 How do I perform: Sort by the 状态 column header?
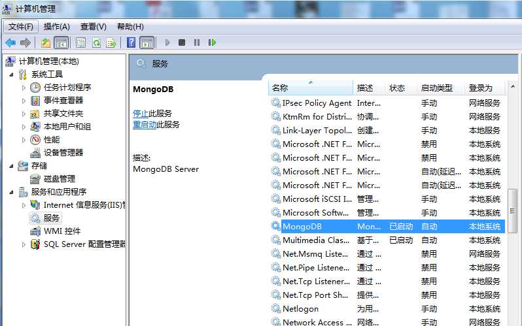[x=401, y=88]
